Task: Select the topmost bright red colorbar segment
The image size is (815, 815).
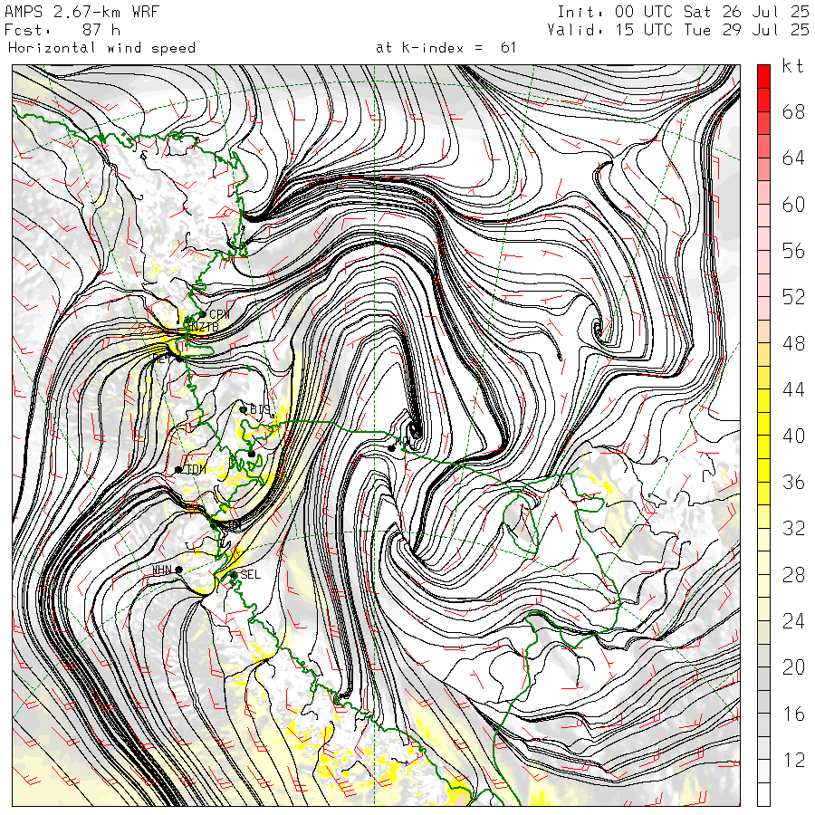Action: [763, 76]
